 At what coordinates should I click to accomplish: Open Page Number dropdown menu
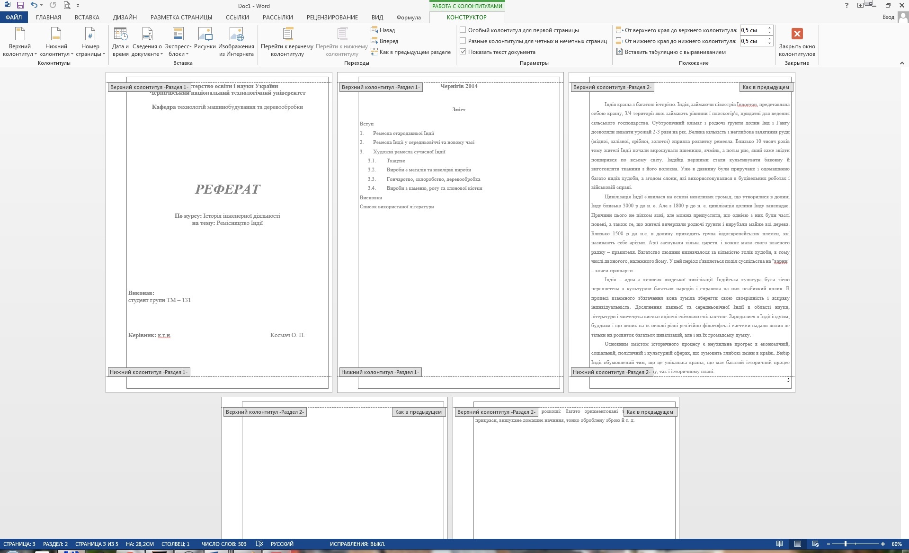(x=90, y=43)
